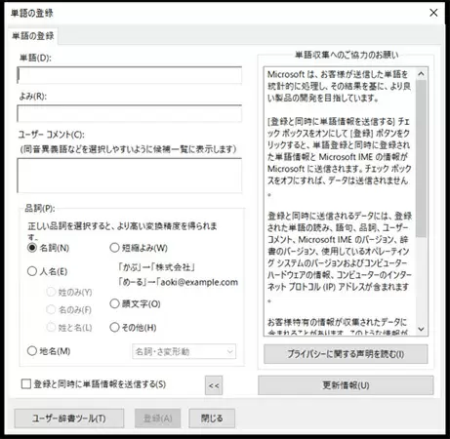Screen dimensions: 450x439
Task: Click the 単語(D) text input field
Action: coord(130,75)
